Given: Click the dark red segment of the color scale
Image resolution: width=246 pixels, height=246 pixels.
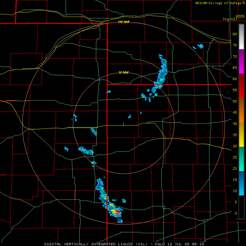Looking at the screenshot, I should click(x=241, y=86).
